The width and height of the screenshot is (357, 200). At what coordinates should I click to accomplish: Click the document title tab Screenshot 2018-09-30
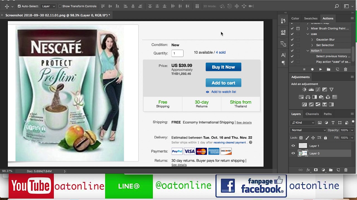58,15
